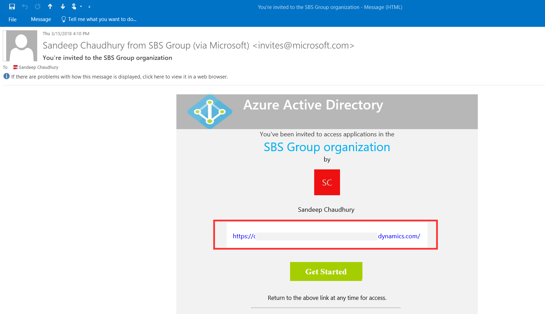Go to previous item with up arrow

coord(50,7)
